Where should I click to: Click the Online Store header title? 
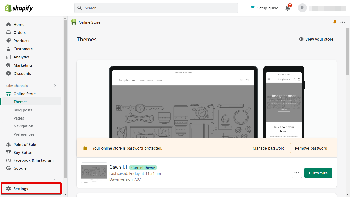90,22
